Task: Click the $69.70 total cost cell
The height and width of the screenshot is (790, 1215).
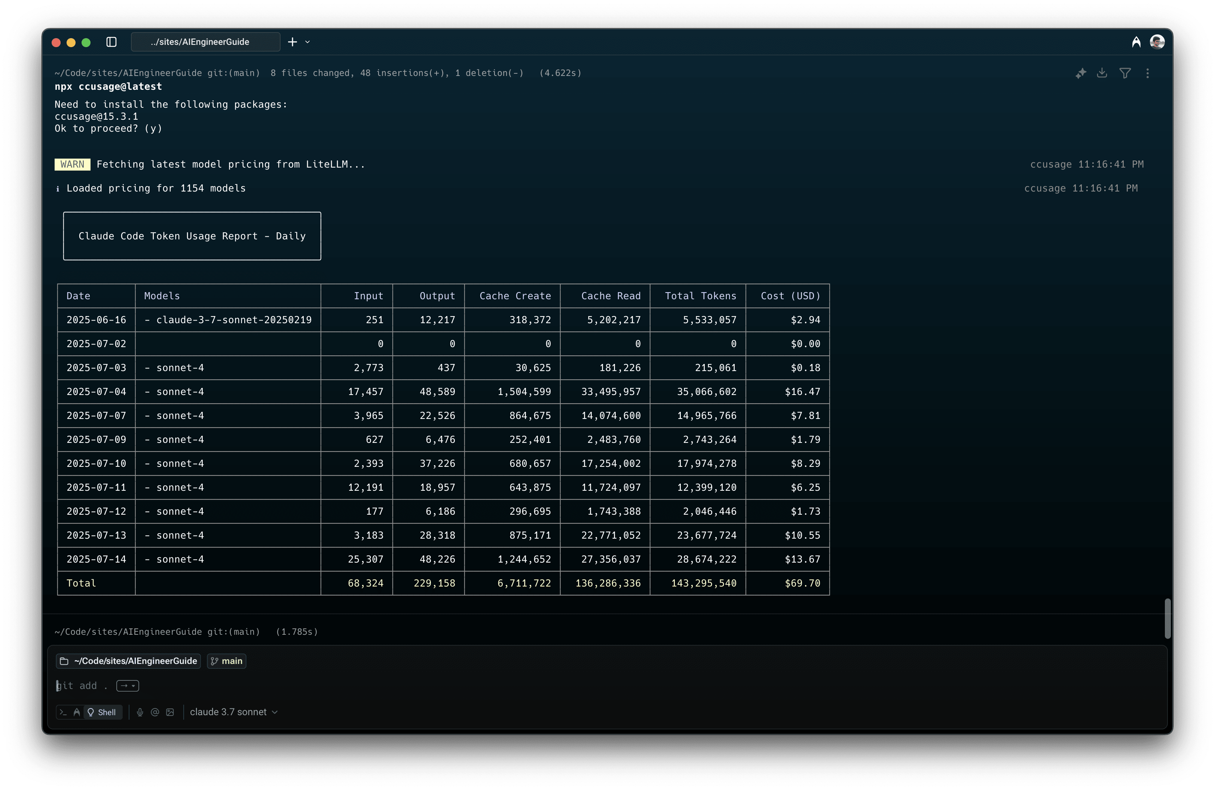Action: pos(802,583)
